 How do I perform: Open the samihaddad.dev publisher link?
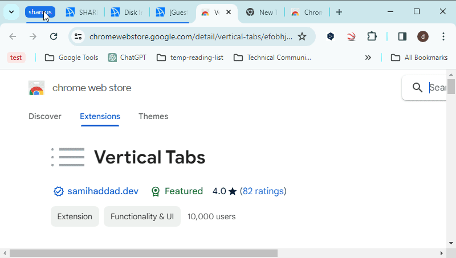pyautogui.click(x=103, y=191)
